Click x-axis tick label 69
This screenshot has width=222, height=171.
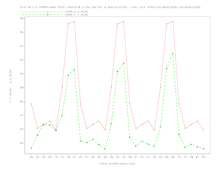(173, 157)
